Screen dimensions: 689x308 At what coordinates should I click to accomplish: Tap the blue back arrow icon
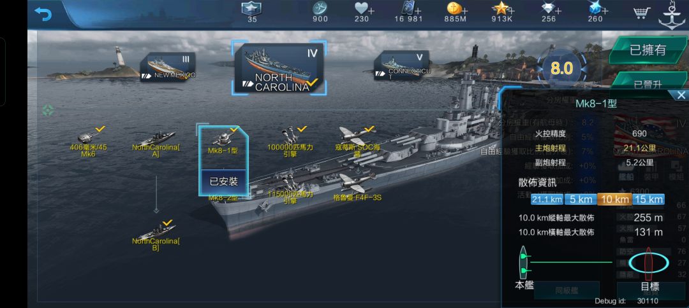[x=43, y=14]
